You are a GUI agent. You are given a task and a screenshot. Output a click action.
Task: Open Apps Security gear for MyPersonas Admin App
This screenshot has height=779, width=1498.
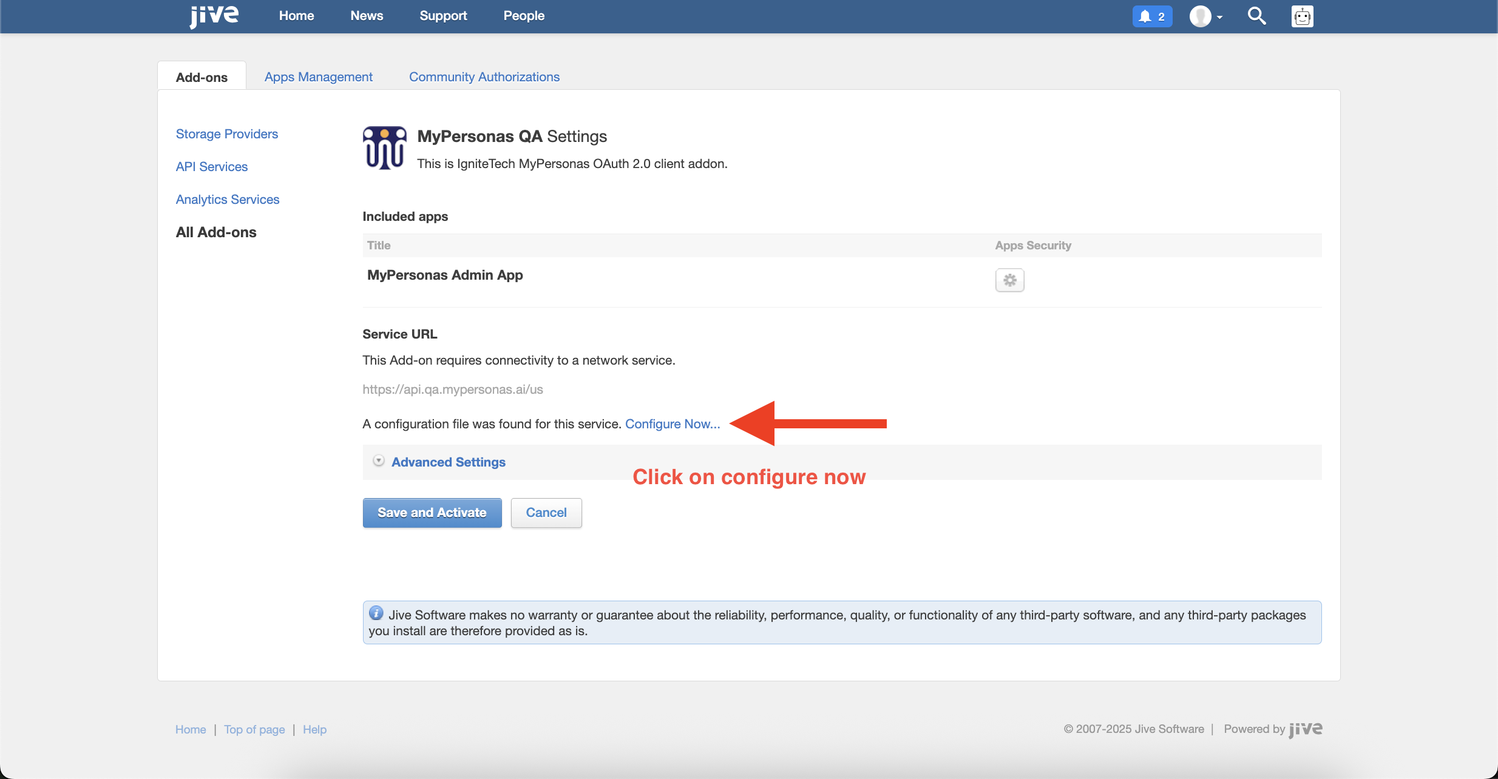tap(1009, 280)
